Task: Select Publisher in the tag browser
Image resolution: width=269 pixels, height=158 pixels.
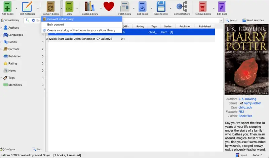Action: (14, 56)
